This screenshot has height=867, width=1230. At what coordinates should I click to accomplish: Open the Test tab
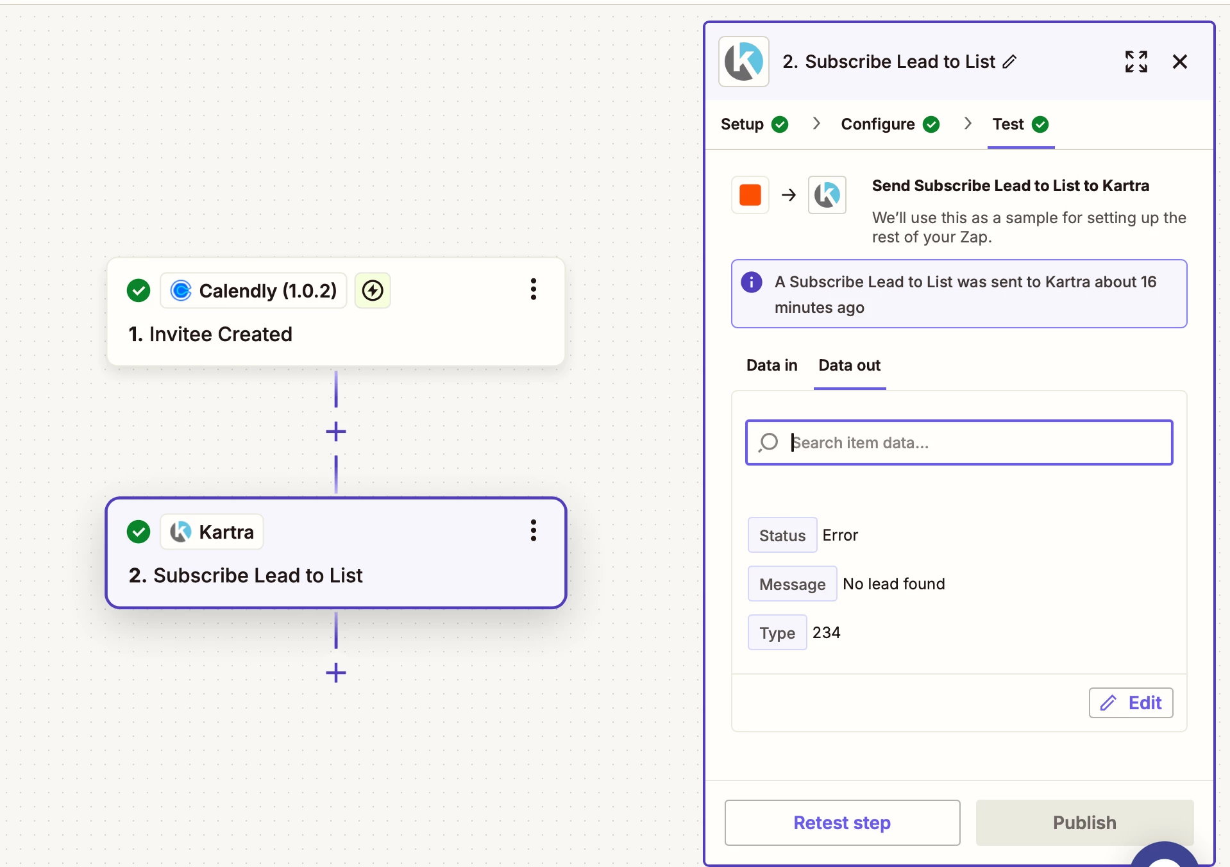(1020, 124)
